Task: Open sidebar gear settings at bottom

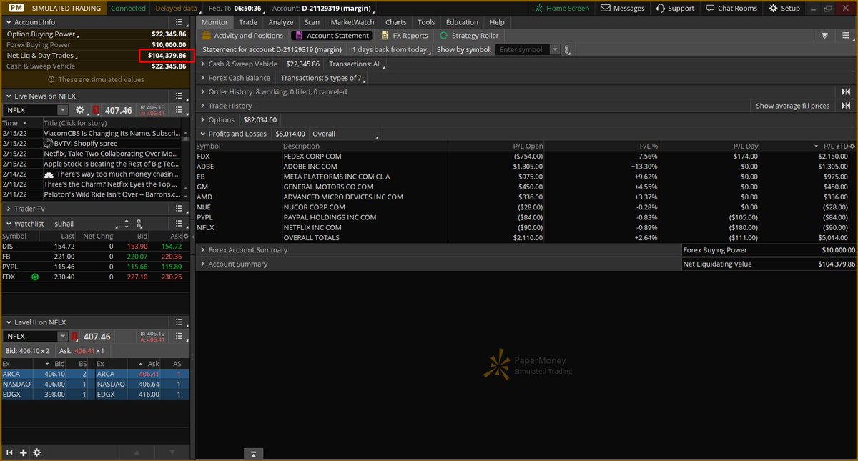Action: coord(37,452)
